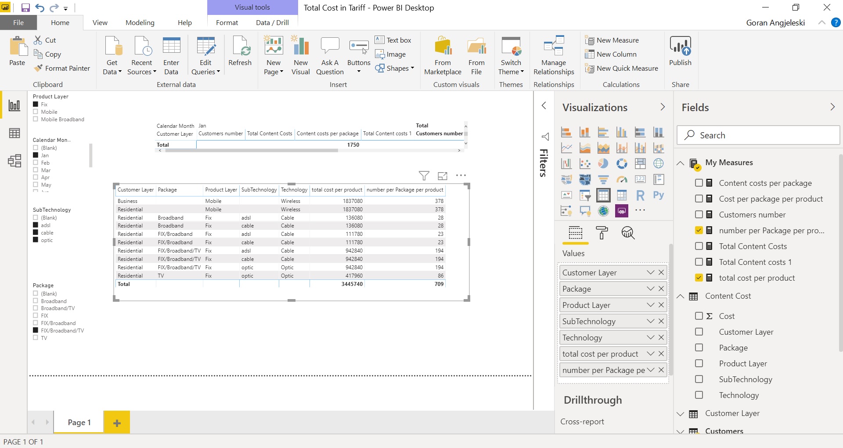
Task: Collapse the My Measures table group
Action: tap(680, 163)
